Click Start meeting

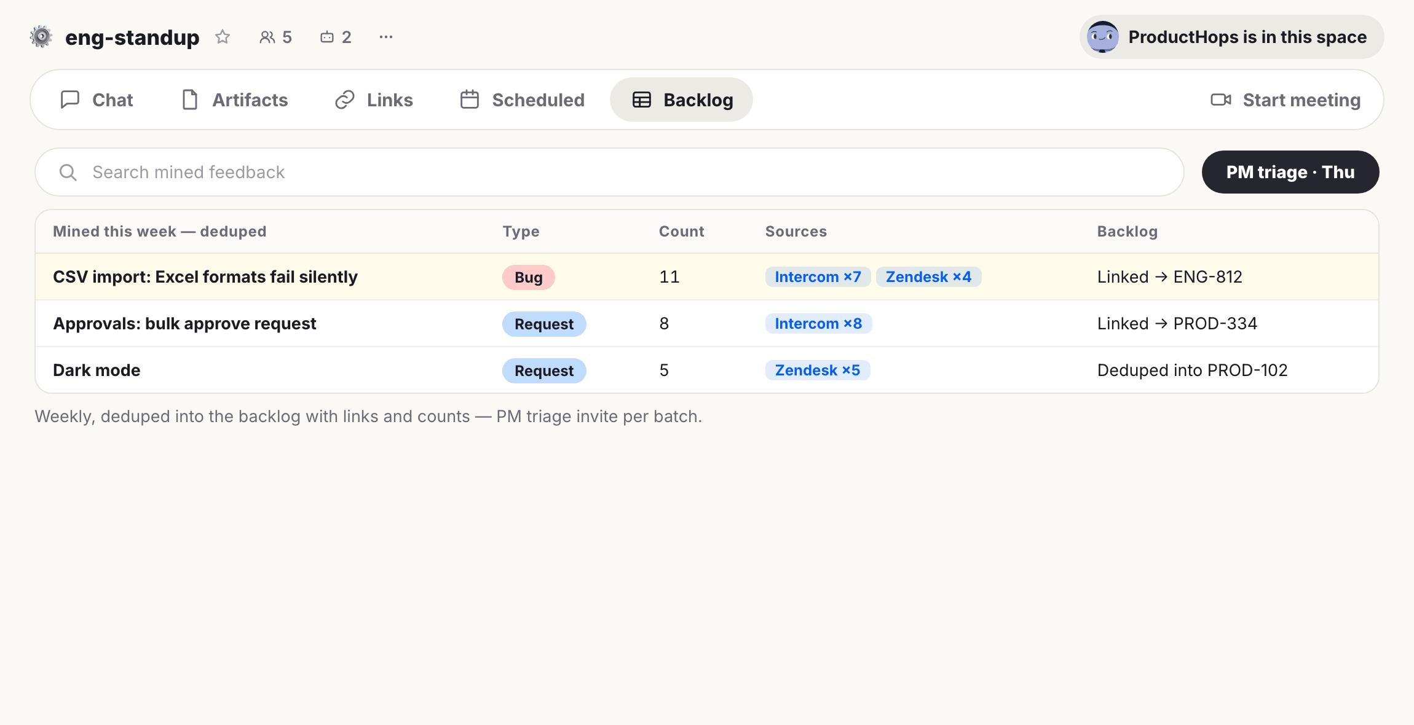[1286, 100]
